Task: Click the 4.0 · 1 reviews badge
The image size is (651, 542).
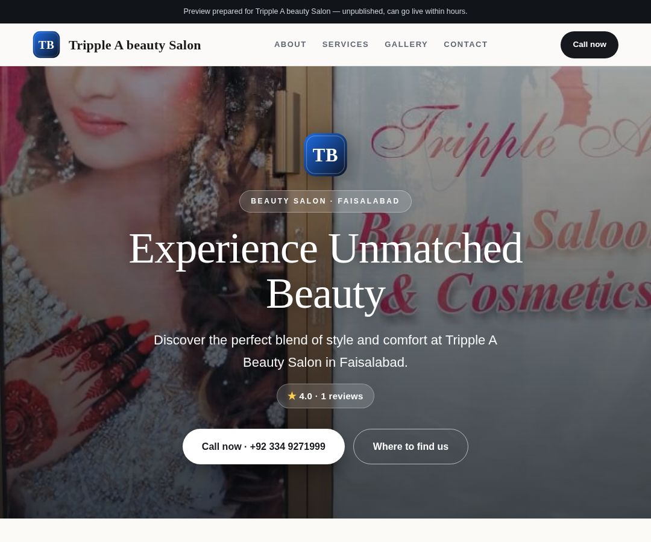Action: (325, 396)
